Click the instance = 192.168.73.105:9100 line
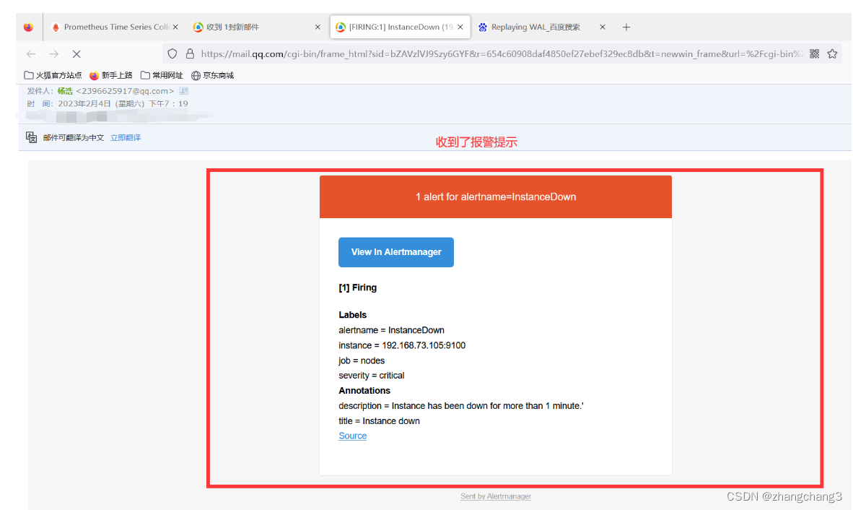 tap(402, 345)
